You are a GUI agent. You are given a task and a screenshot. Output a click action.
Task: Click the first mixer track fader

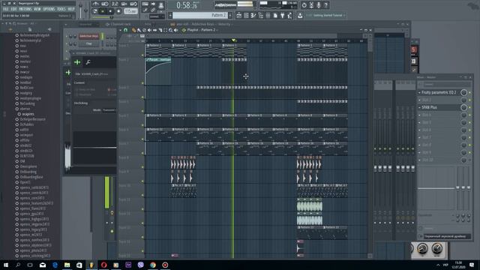[376, 168]
